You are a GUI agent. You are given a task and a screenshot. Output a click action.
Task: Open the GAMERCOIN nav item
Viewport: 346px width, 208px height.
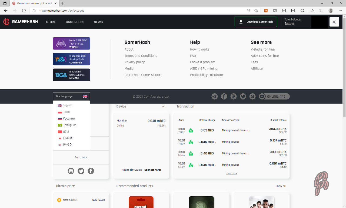tap(75, 22)
